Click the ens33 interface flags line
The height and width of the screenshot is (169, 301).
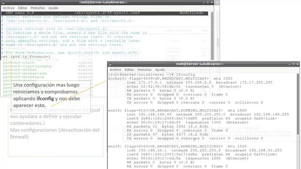click(x=177, y=110)
